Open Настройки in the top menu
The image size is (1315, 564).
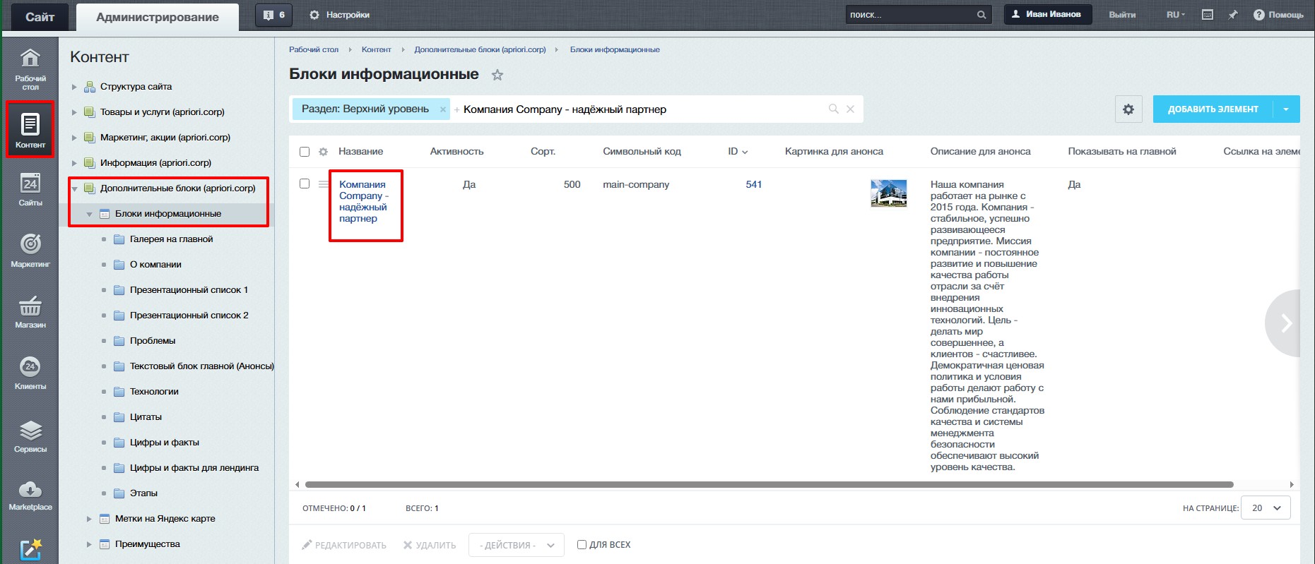click(340, 15)
